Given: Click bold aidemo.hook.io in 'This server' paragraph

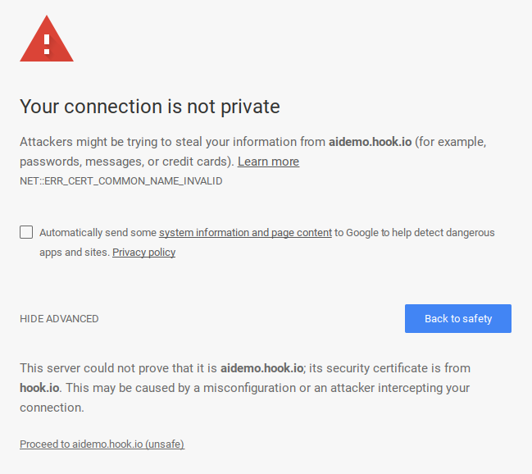Looking at the screenshot, I should pyautogui.click(x=261, y=368).
